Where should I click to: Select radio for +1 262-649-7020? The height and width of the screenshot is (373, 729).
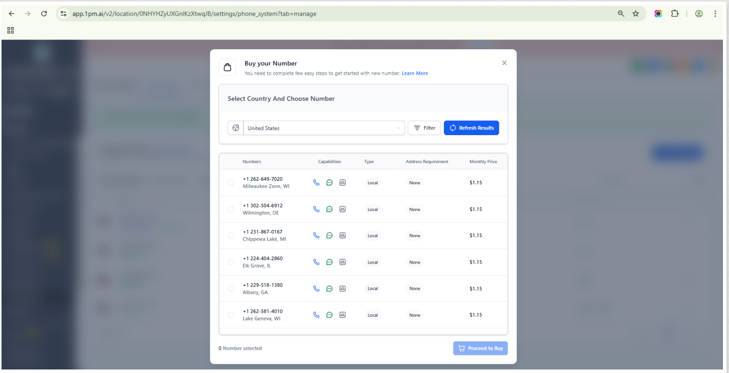click(x=231, y=183)
